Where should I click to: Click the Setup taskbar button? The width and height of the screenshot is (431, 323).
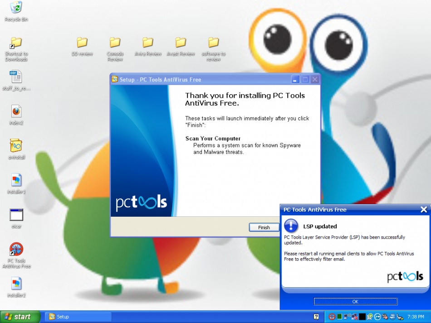[78, 317]
